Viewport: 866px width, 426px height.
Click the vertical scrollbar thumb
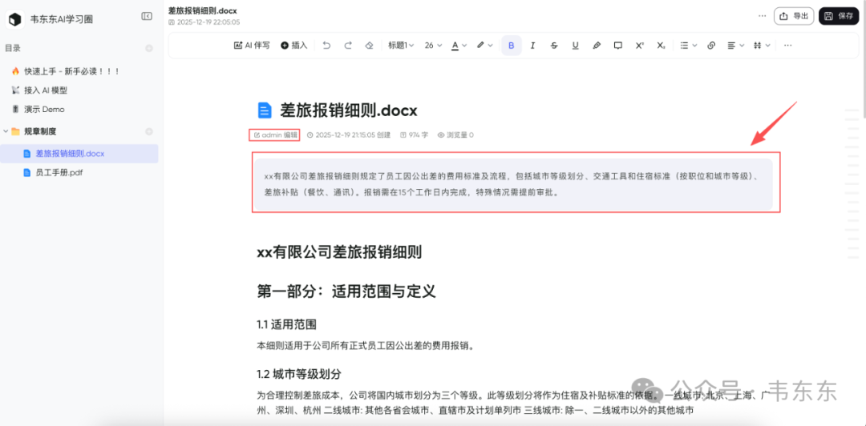coord(864,59)
